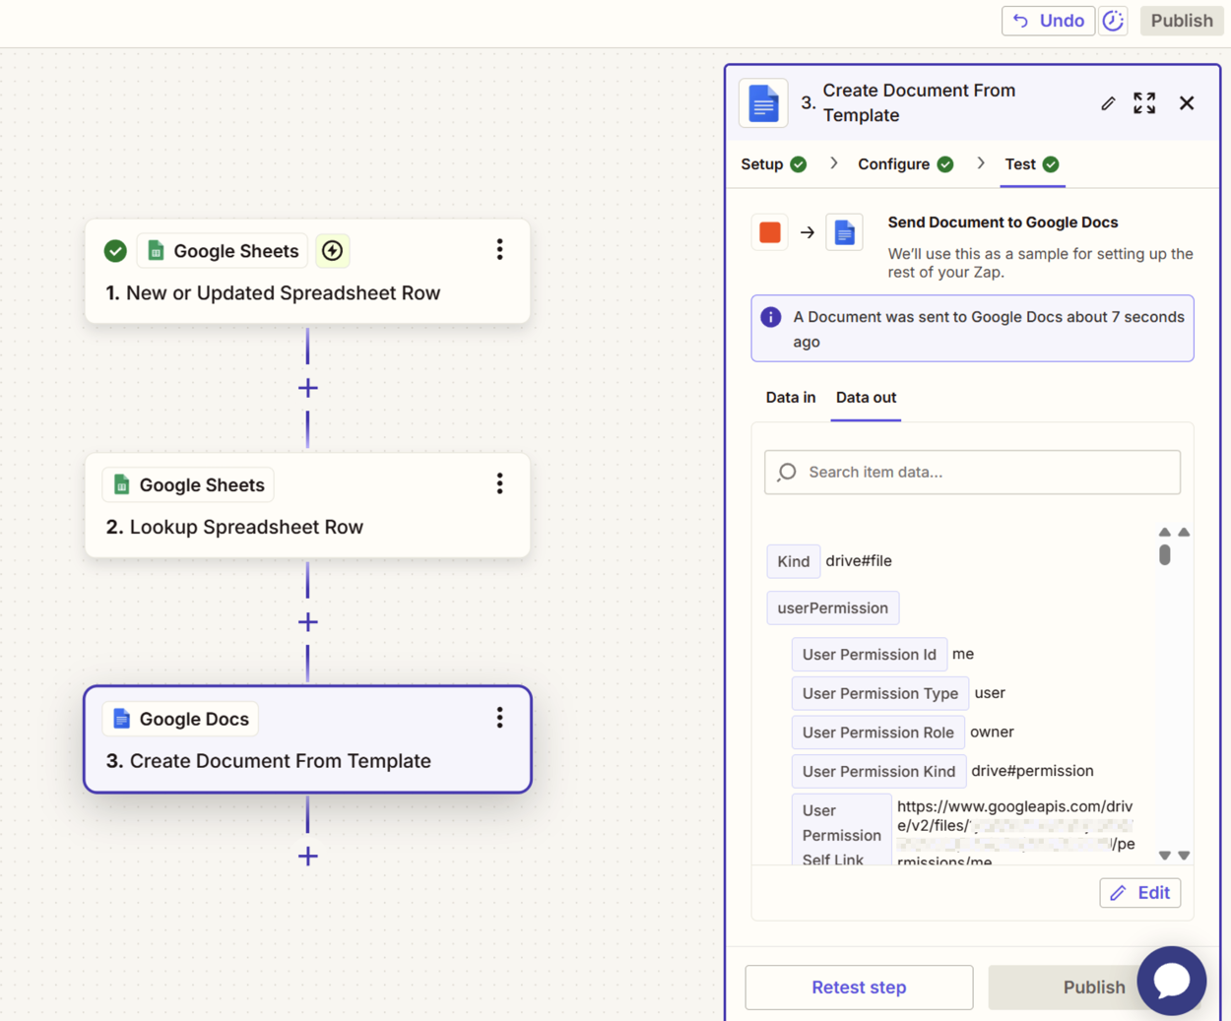Image resolution: width=1231 pixels, height=1021 pixels.
Task: Open the three-dot menu for step 3
Action: click(x=499, y=718)
